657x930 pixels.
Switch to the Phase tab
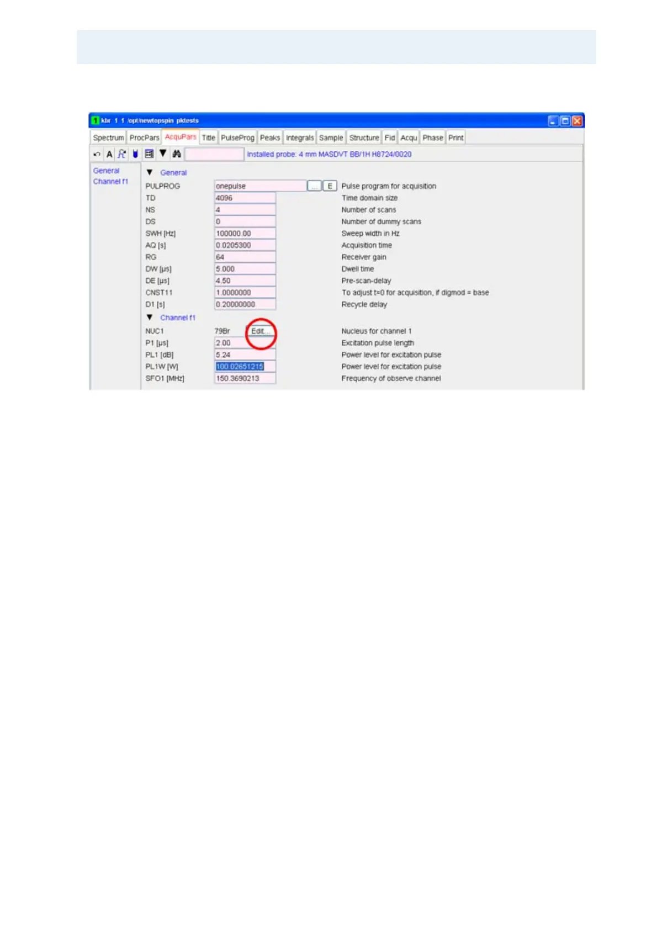pyautogui.click(x=433, y=138)
